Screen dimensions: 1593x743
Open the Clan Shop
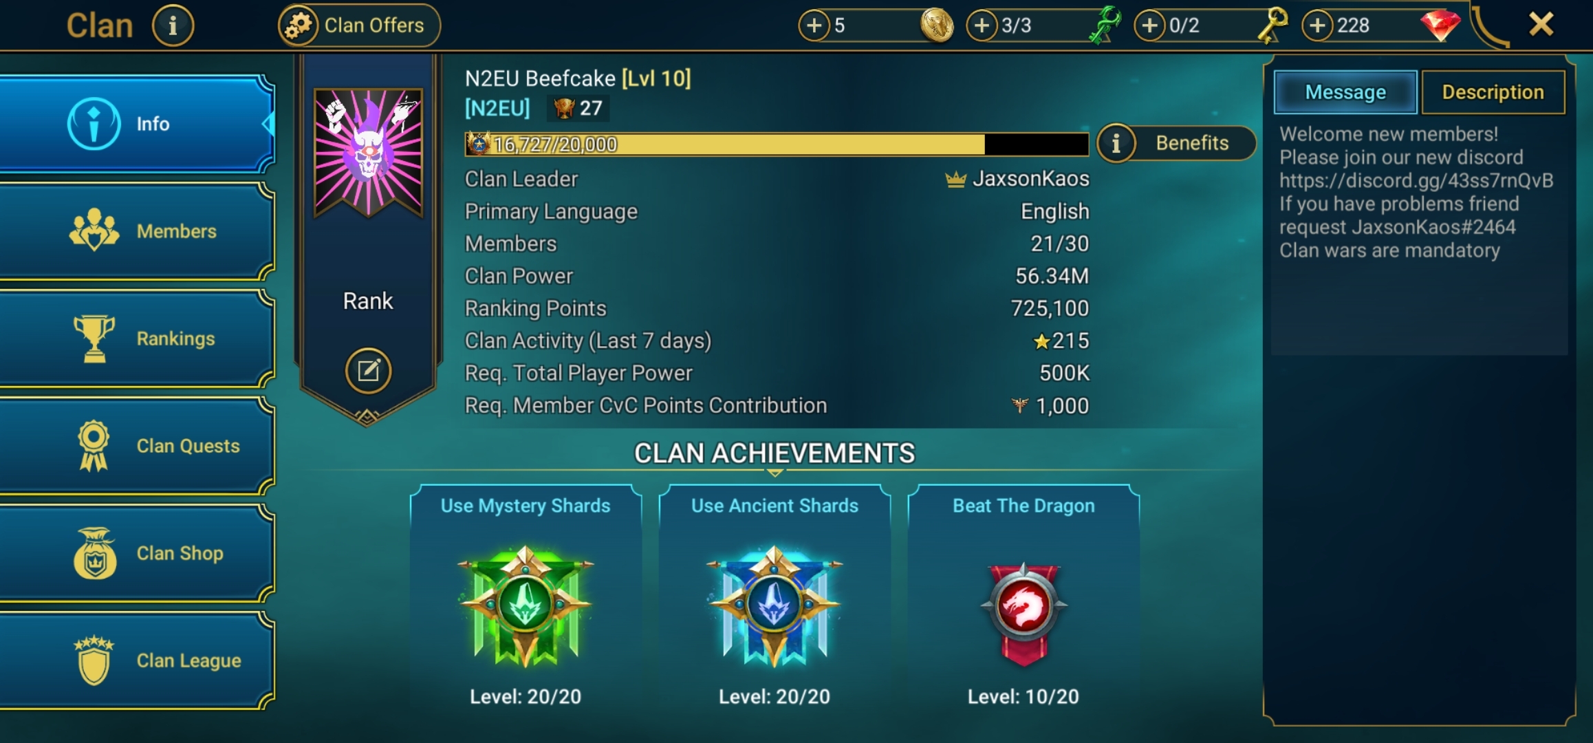click(136, 553)
